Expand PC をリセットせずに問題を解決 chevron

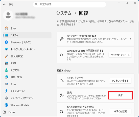pyautogui.click(x=130, y=39)
